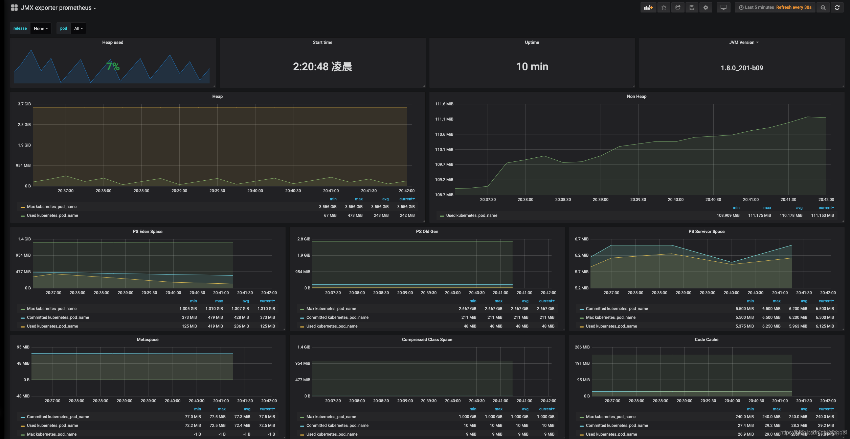Open the PS Old Gen panel title menu
850x439 pixels.
pos(427,232)
